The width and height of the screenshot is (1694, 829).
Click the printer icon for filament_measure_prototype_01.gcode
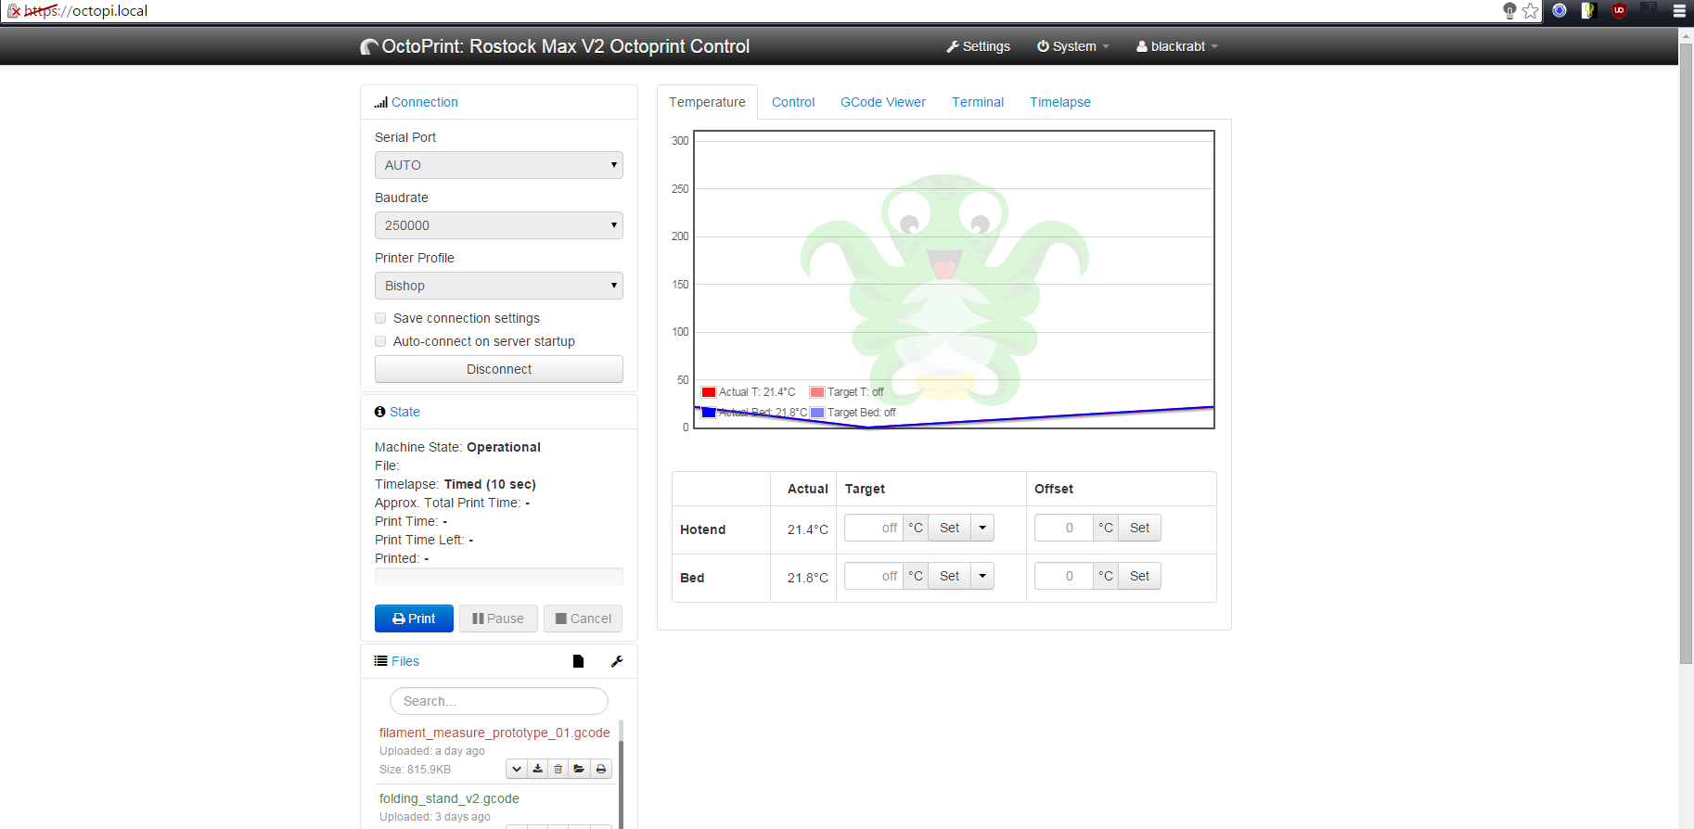601,769
